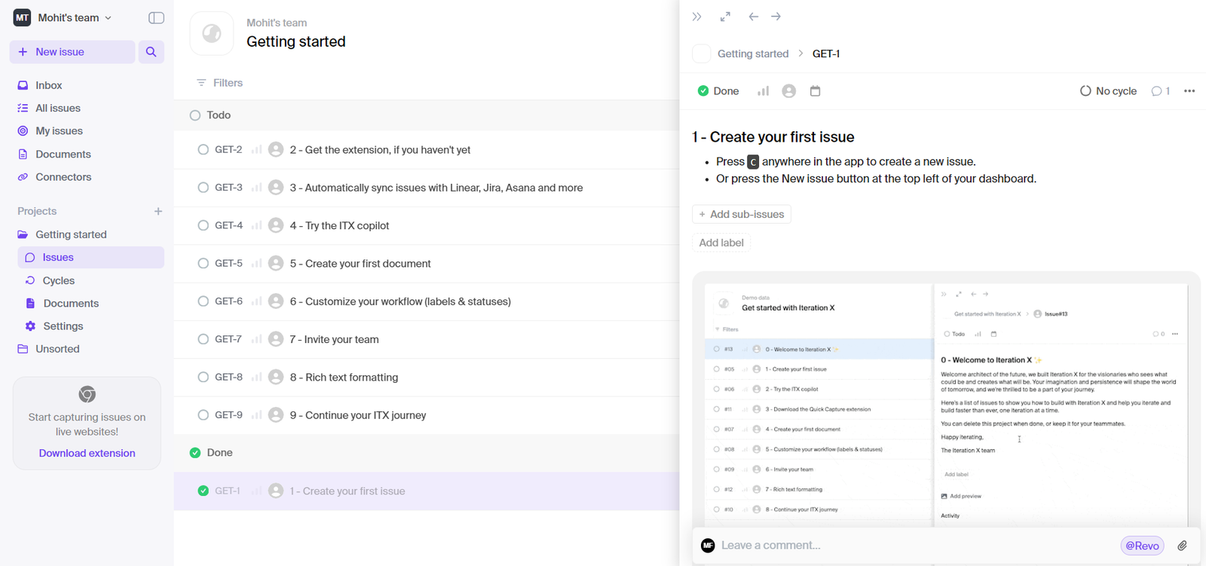Toggle GET-8 status circle
This screenshot has height=566, width=1206.
pos(203,377)
